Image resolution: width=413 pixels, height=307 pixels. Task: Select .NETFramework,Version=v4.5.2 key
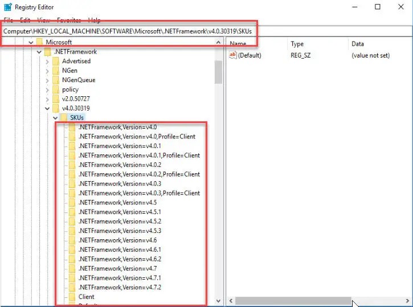[120, 222]
